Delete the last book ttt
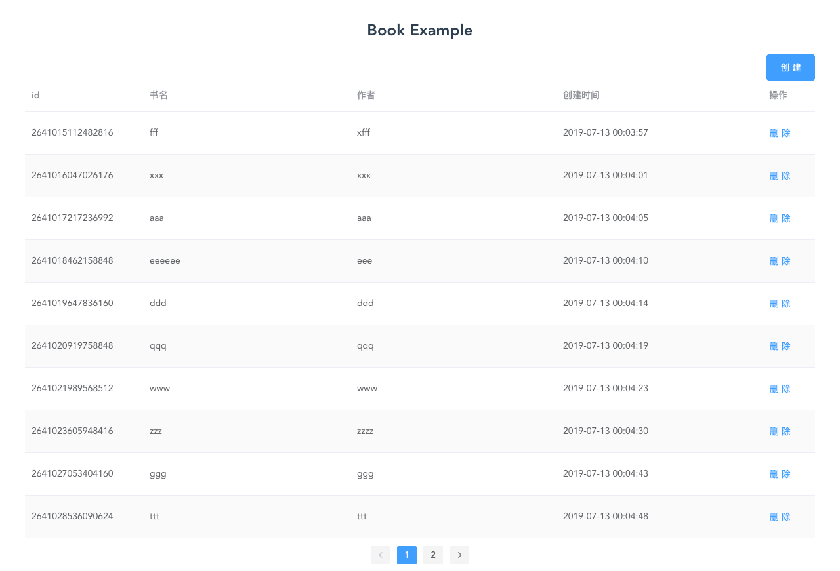This screenshot has width=840, height=571. point(780,516)
